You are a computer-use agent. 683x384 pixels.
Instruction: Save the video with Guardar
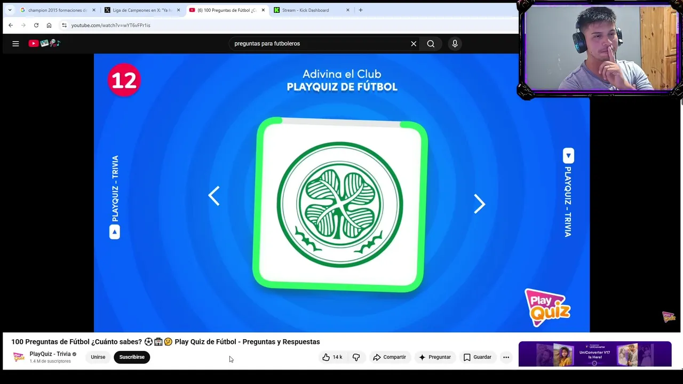[x=477, y=357]
